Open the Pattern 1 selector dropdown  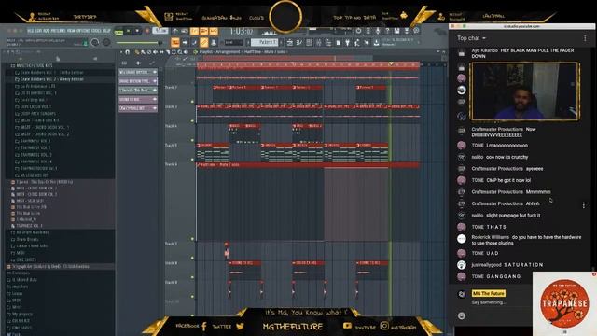pyautogui.click(x=264, y=43)
